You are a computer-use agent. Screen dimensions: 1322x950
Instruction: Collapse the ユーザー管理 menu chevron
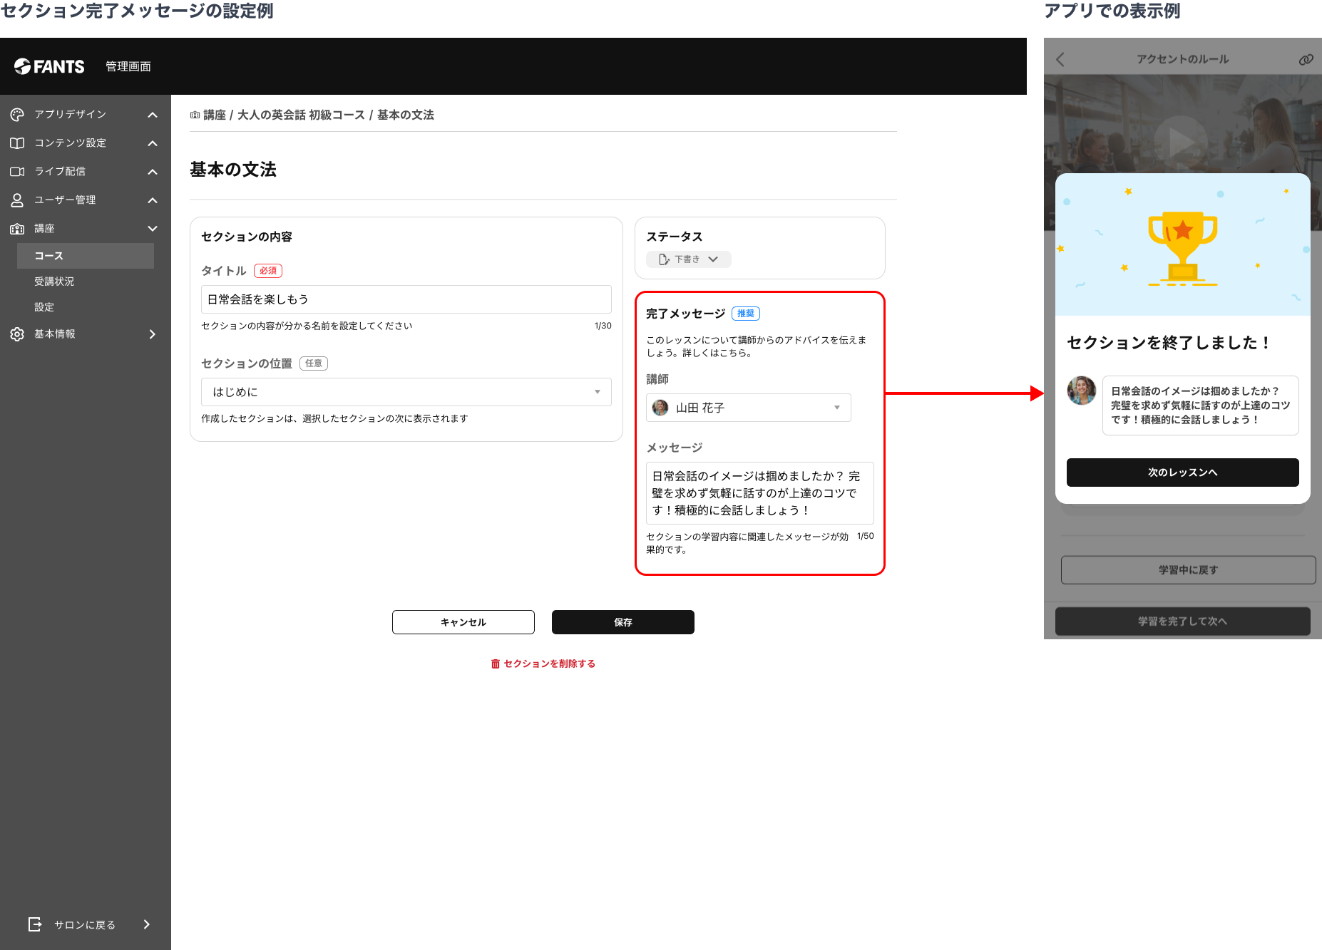click(x=153, y=200)
